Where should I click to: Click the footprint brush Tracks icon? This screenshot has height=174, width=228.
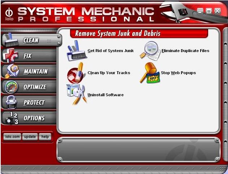tap(76, 73)
